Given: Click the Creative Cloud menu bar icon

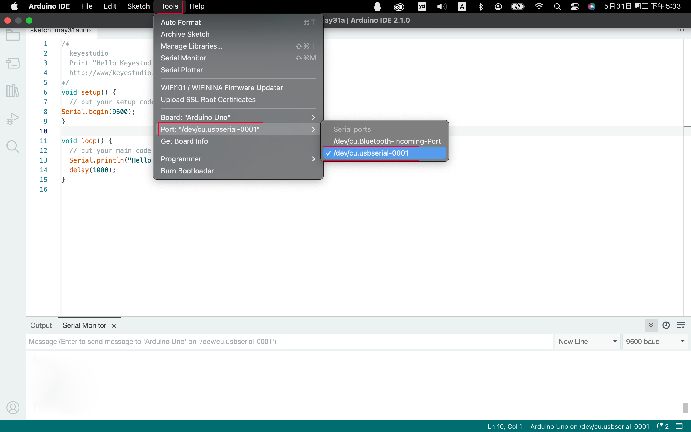Looking at the screenshot, I should point(399,6).
